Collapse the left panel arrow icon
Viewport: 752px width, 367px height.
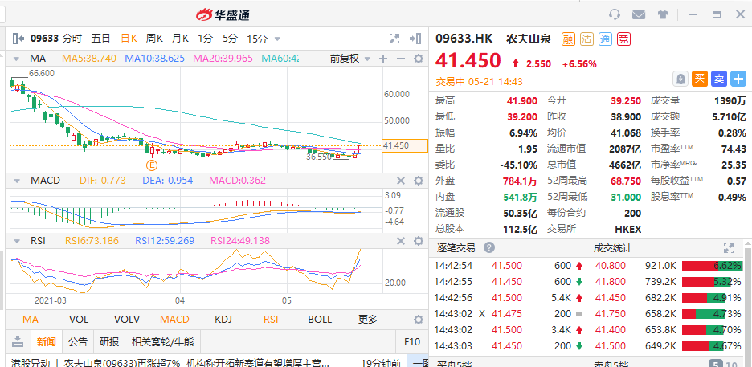[x=18, y=39]
